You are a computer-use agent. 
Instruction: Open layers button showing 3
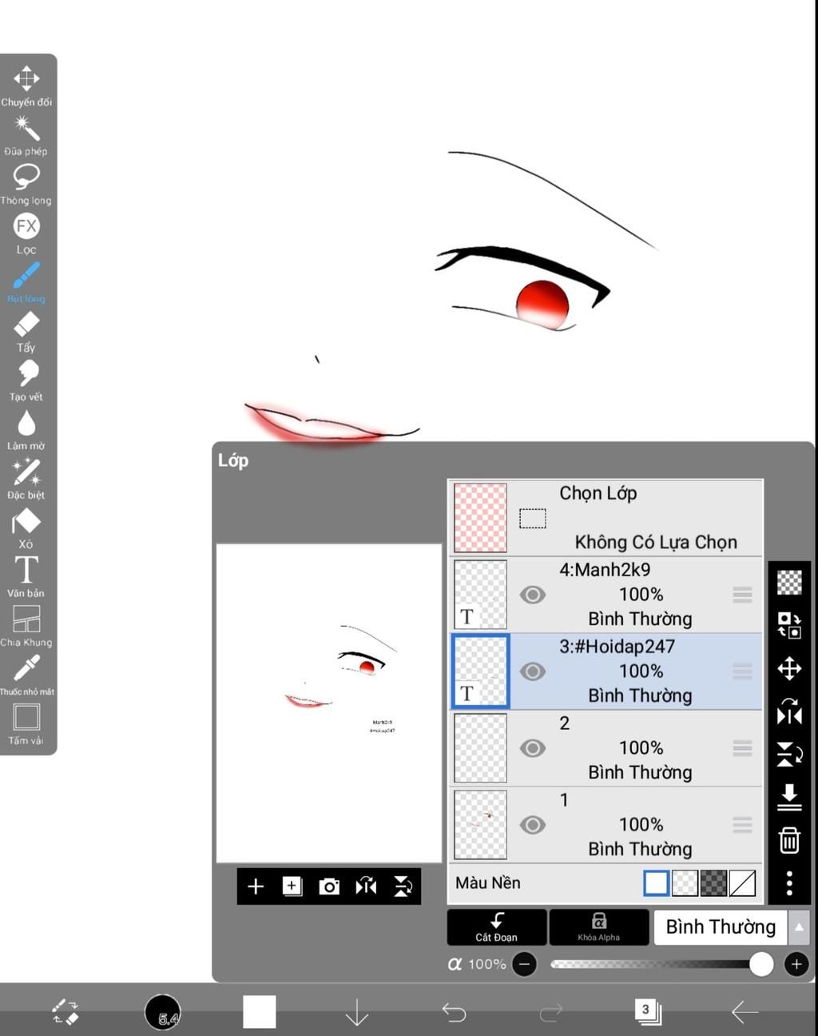[x=648, y=1012]
